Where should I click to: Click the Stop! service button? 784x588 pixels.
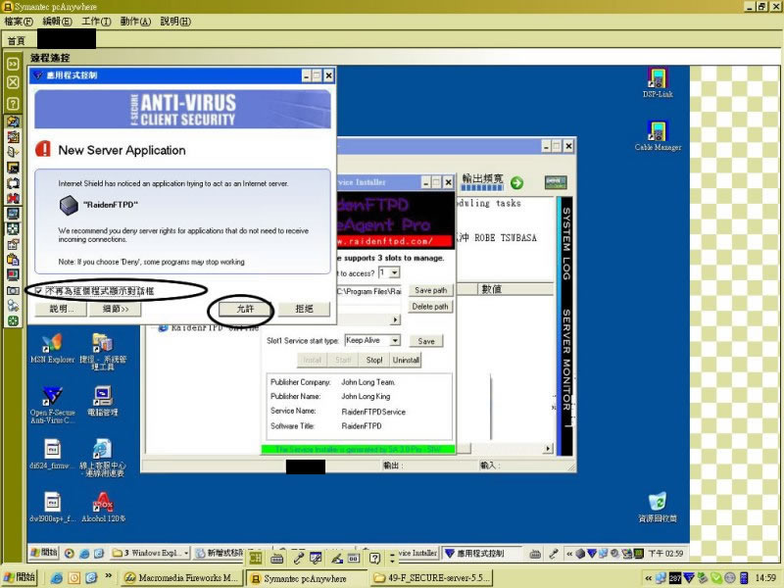pos(374,360)
